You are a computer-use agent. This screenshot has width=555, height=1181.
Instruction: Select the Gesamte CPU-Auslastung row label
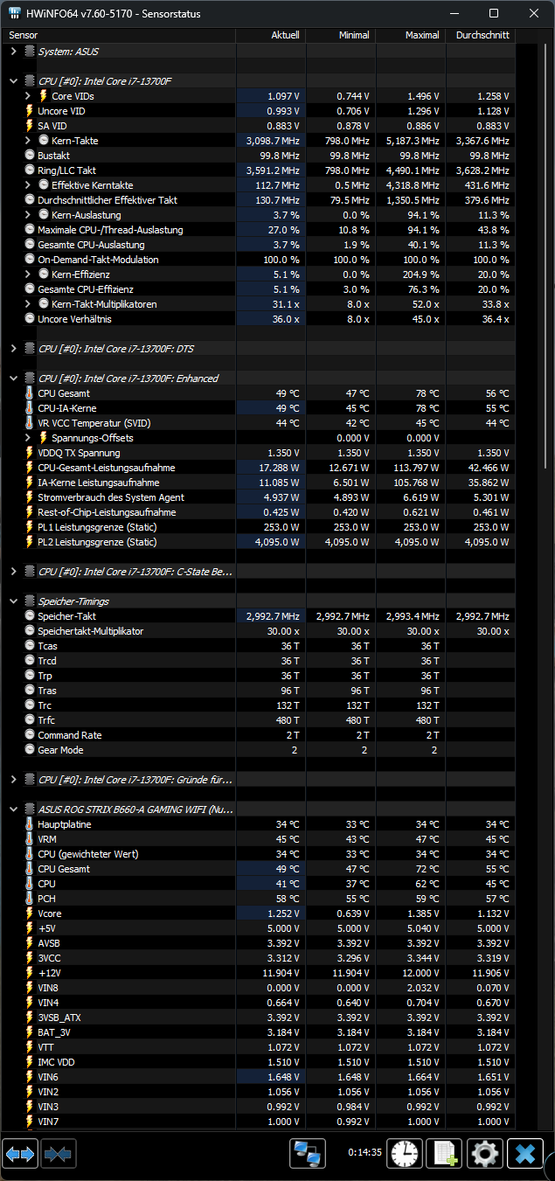[91, 245]
